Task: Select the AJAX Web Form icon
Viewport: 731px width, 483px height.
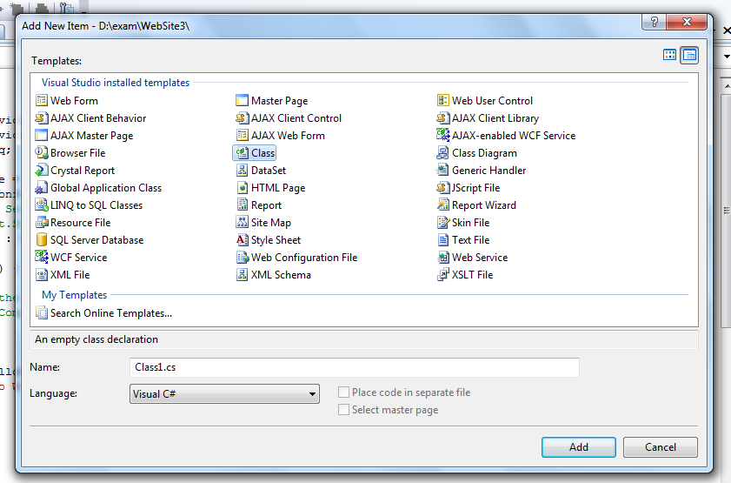Action: coord(242,136)
